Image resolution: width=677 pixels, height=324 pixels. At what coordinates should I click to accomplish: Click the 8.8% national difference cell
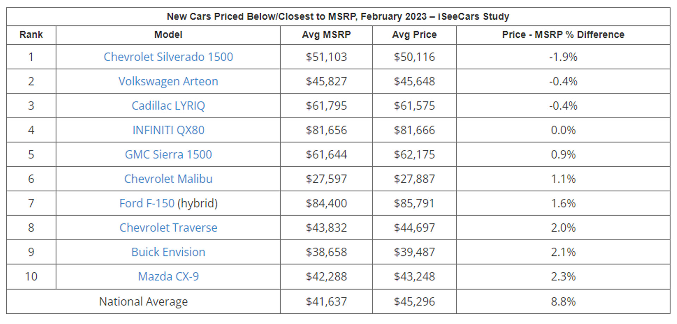563,301
